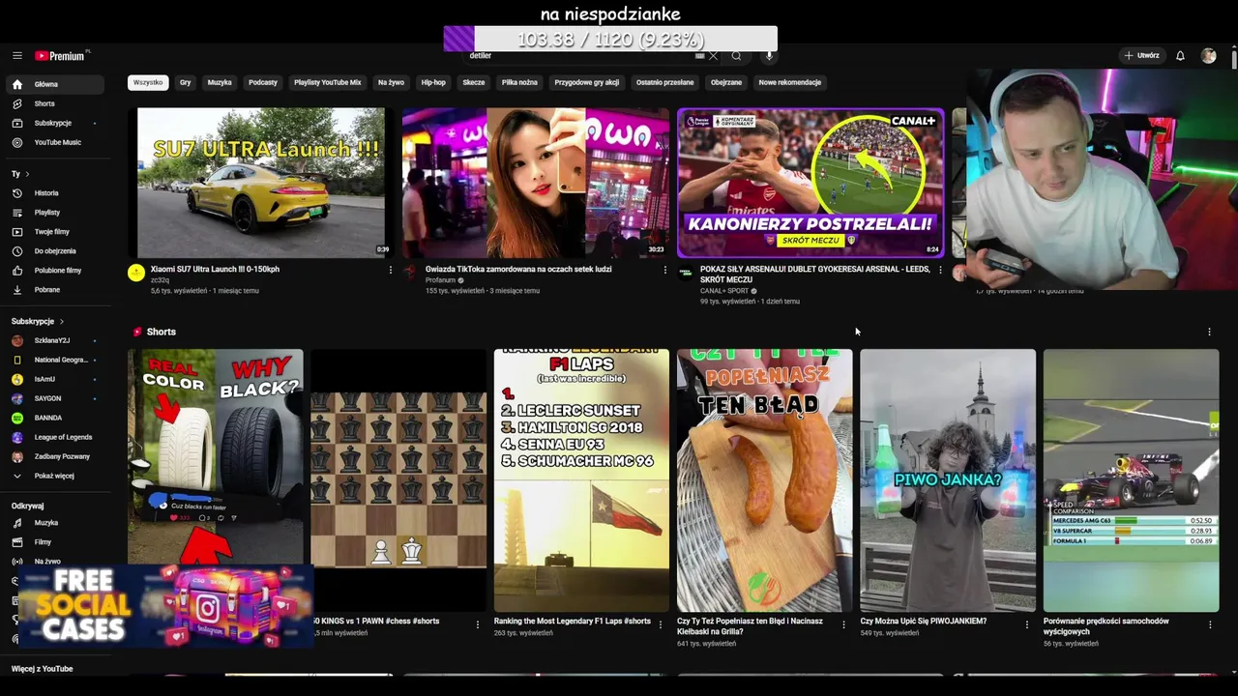Open League of Legends subscription channel

(54, 437)
